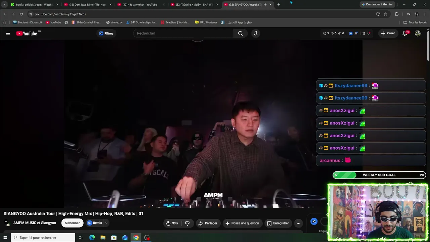
Task: Click Posez une question button
Action: coord(242,223)
